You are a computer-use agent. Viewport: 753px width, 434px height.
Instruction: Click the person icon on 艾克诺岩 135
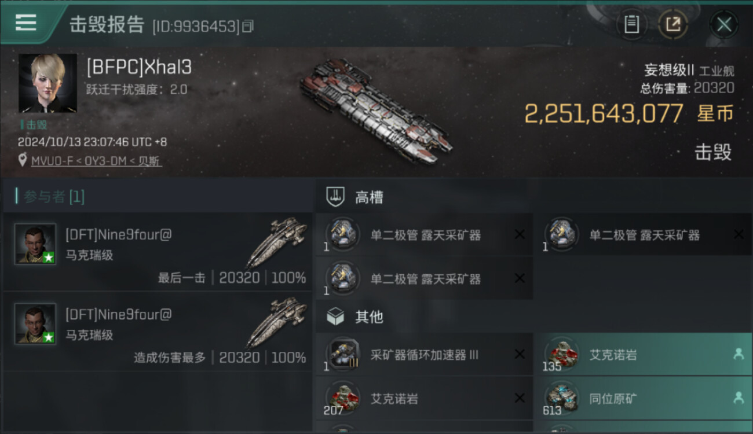point(739,354)
